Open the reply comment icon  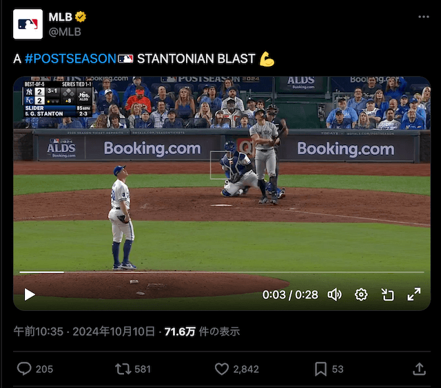24,369
